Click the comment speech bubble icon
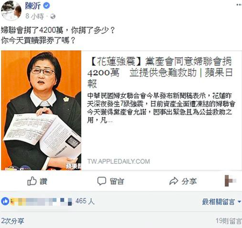Viewport: 242px width, 228px height. click(x=102, y=181)
